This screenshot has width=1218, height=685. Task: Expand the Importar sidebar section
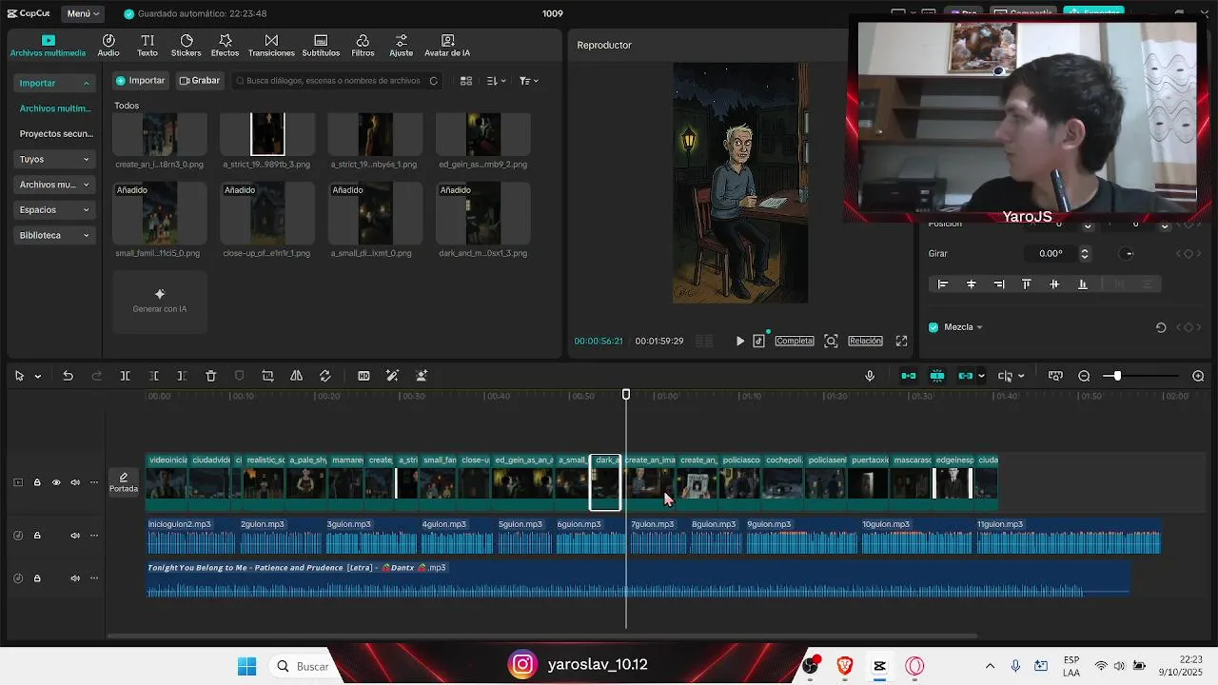[x=54, y=83]
